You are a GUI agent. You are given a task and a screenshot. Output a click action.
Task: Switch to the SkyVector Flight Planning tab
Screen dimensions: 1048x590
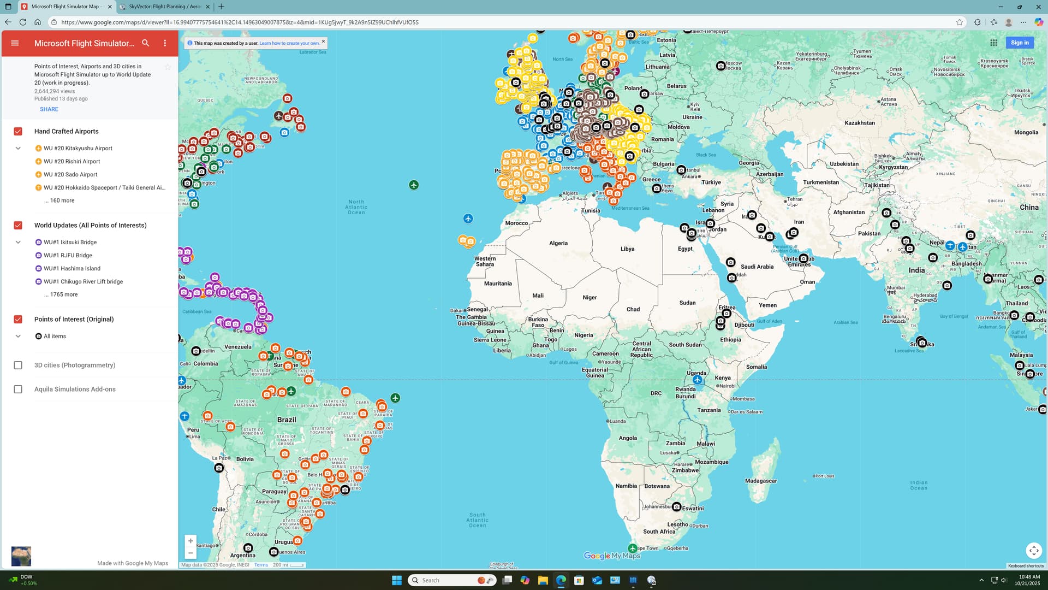(164, 7)
